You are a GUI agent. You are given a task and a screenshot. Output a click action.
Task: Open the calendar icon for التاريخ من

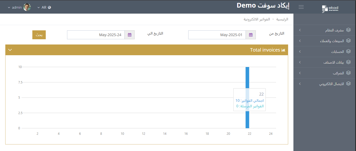251,35
